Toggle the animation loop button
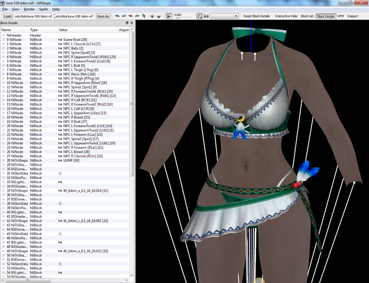 point(200,16)
